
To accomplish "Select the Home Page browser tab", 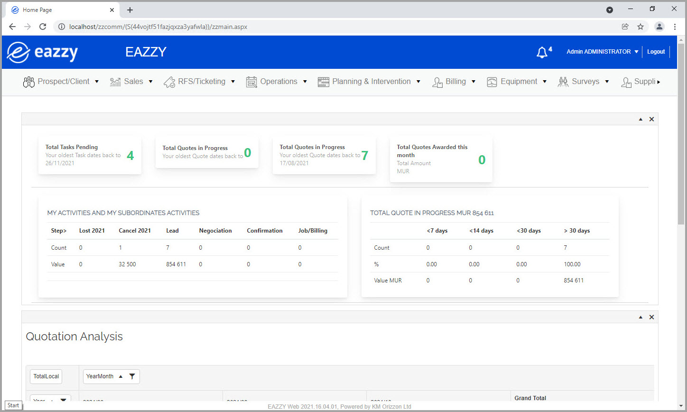I will (63, 10).
